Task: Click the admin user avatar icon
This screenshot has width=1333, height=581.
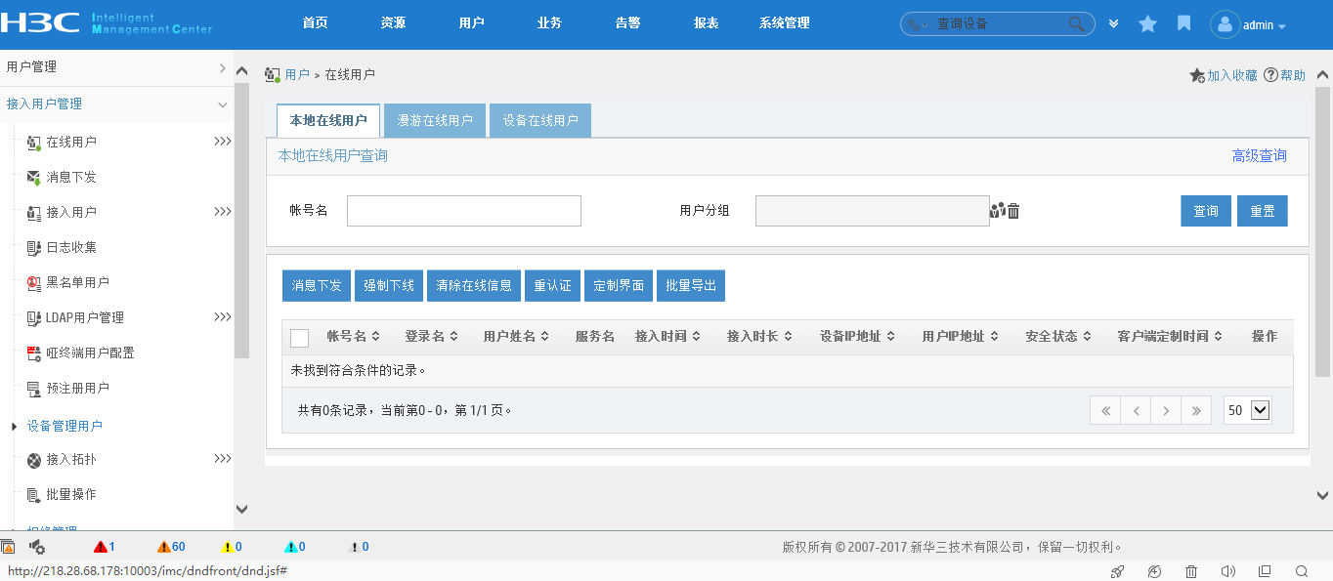Action: click(1225, 24)
